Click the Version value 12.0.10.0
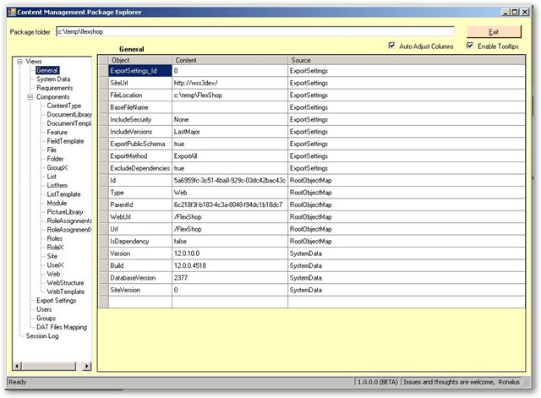The width and height of the screenshot is (541, 398). pyautogui.click(x=230, y=254)
